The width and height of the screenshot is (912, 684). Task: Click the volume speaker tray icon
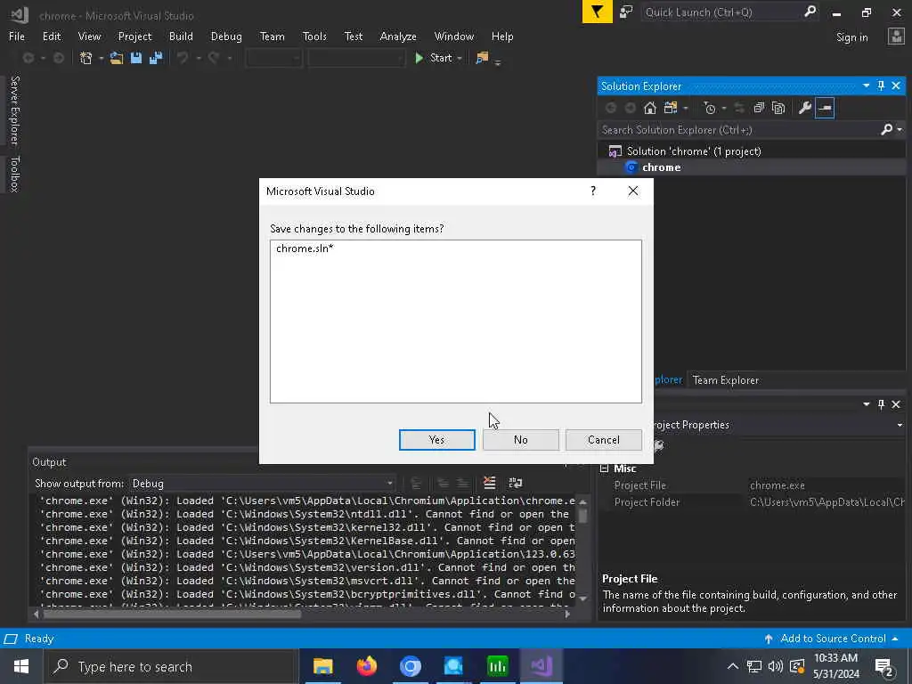pos(776,666)
